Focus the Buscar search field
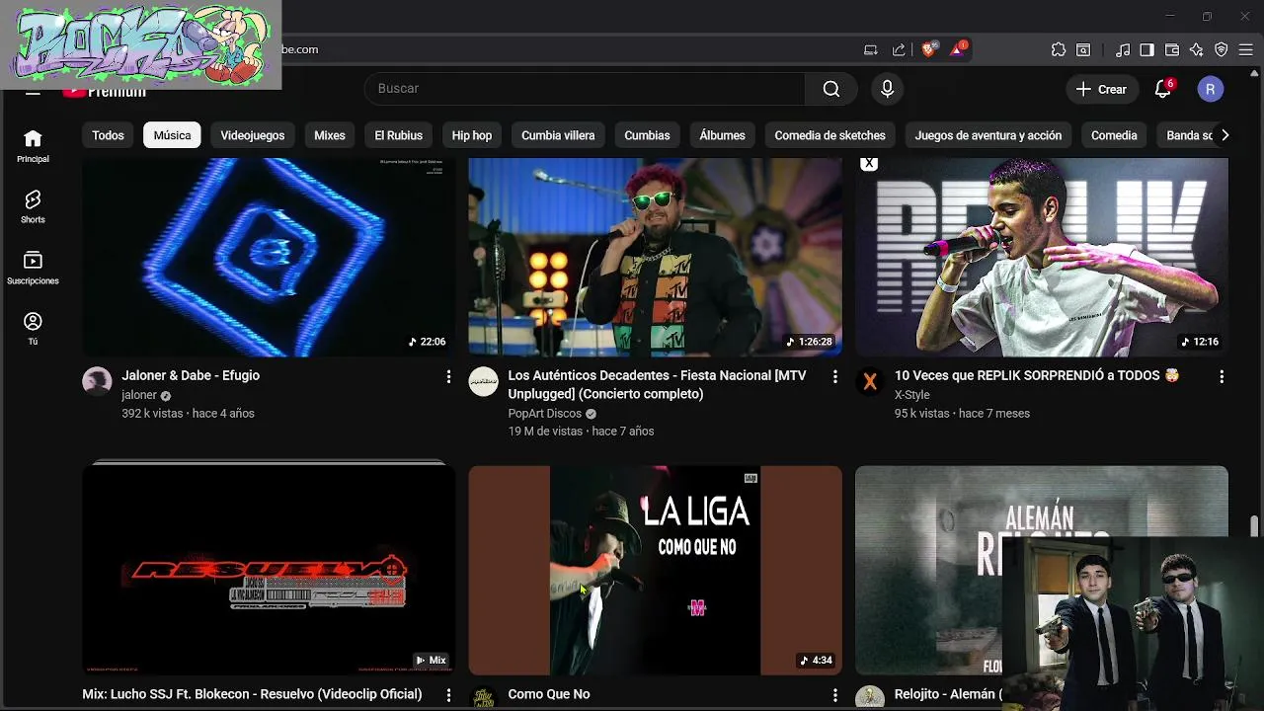Image resolution: width=1264 pixels, height=711 pixels. click(586, 89)
